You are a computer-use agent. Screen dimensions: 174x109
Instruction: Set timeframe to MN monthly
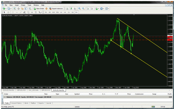[x=77, y=12]
